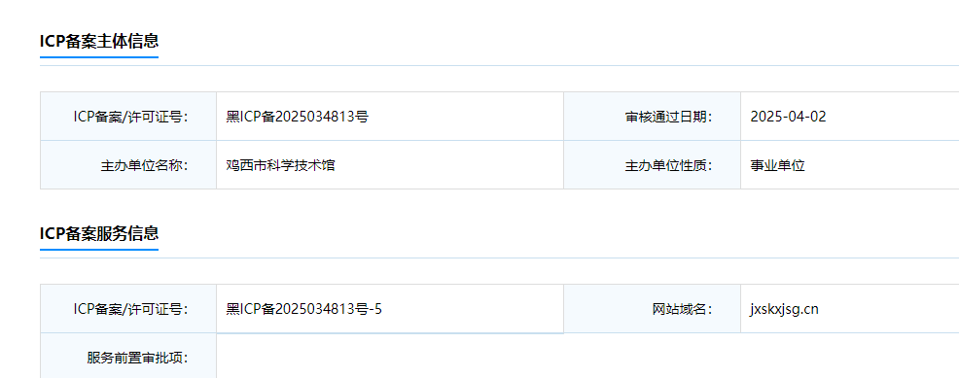Click ICP备案/许可证号 label in the 服务信息 table

(x=130, y=309)
